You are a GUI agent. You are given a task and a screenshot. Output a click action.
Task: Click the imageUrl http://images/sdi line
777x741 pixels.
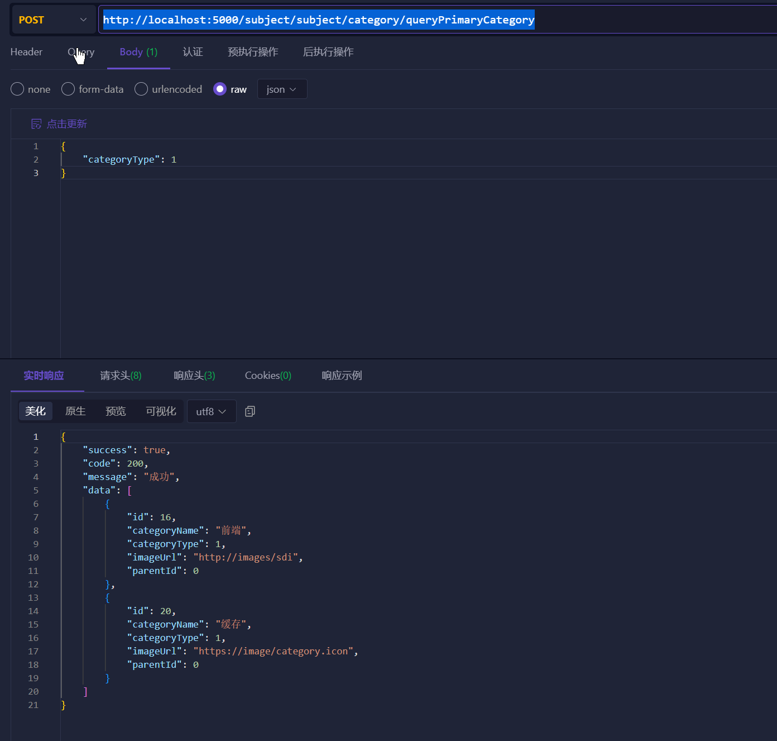click(215, 557)
